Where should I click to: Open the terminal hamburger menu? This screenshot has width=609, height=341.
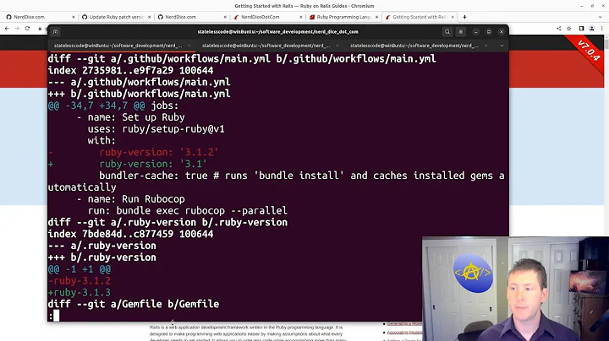461,32
